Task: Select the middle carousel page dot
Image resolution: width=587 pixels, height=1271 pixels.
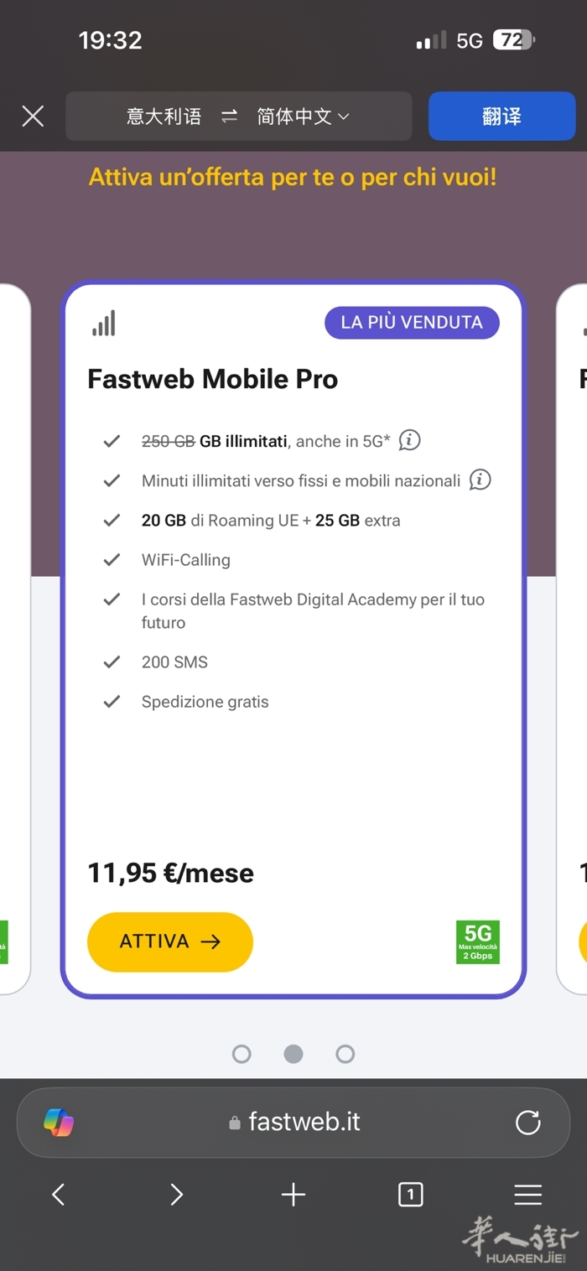Action: tap(293, 1054)
